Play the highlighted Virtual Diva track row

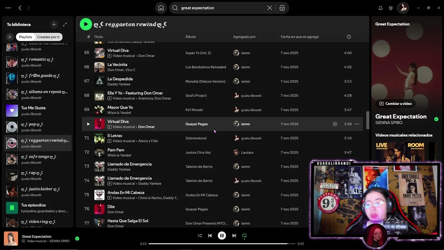coord(88,124)
